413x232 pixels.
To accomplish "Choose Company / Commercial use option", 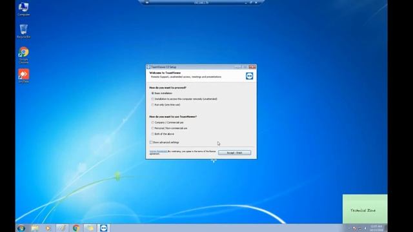I will tap(153, 122).
